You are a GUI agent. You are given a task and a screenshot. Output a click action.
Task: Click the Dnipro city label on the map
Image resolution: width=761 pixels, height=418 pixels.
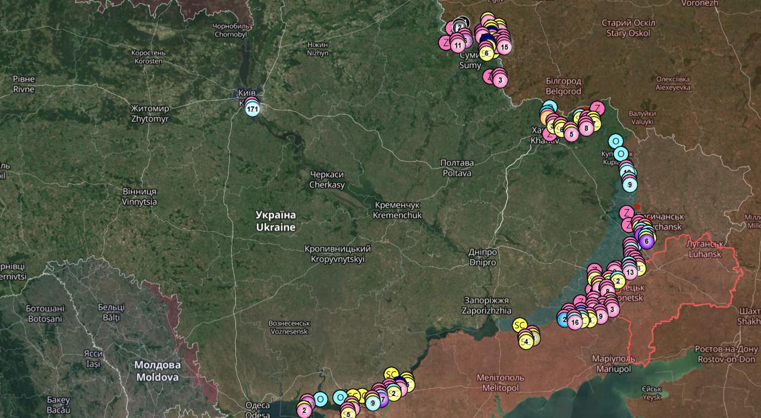pyautogui.click(x=483, y=257)
